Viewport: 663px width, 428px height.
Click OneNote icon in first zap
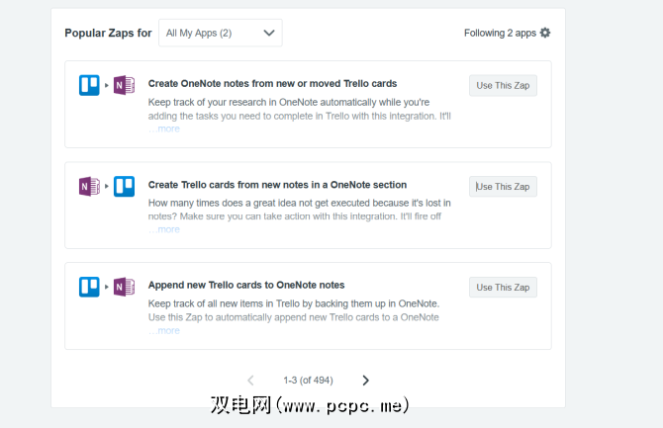(x=124, y=85)
